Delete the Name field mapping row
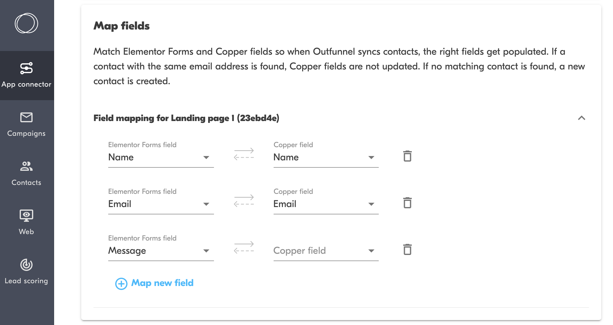This screenshot has height=325, width=613. coord(407,156)
